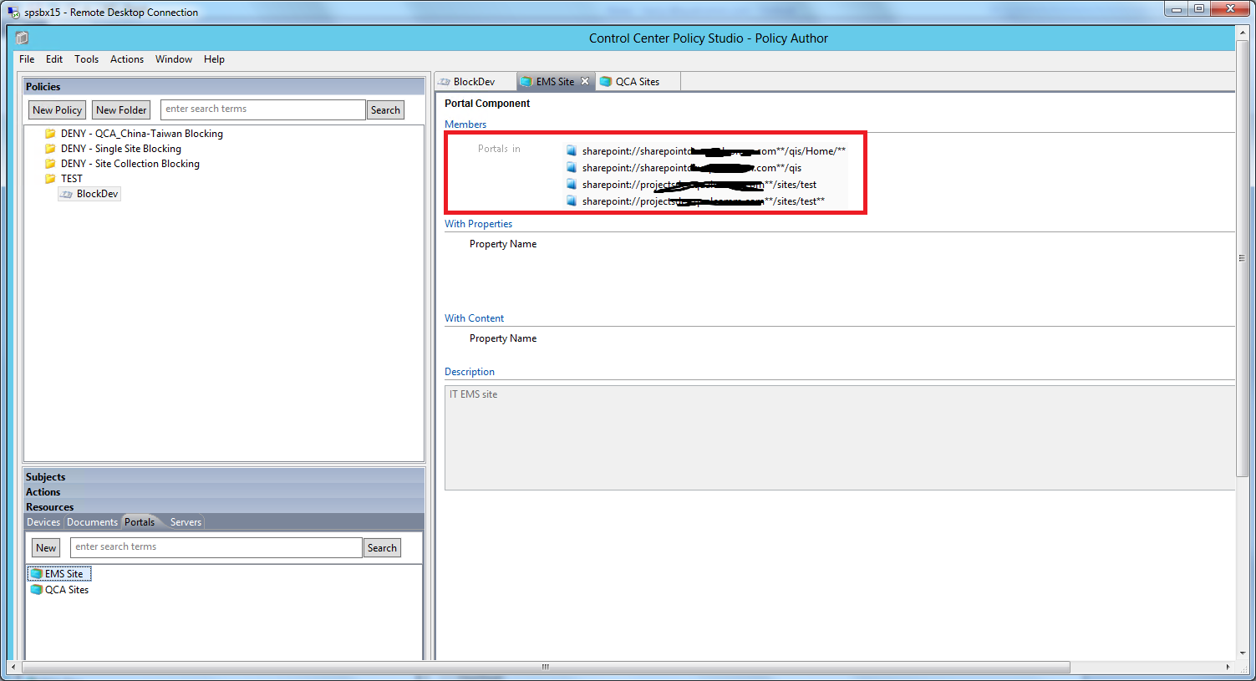The height and width of the screenshot is (681, 1256).
Task: Click the sharepoint icon beside the /qis portal entry
Action: click(572, 167)
